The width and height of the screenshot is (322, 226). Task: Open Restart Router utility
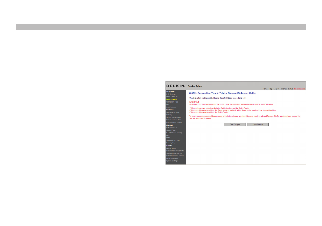(171, 148)
